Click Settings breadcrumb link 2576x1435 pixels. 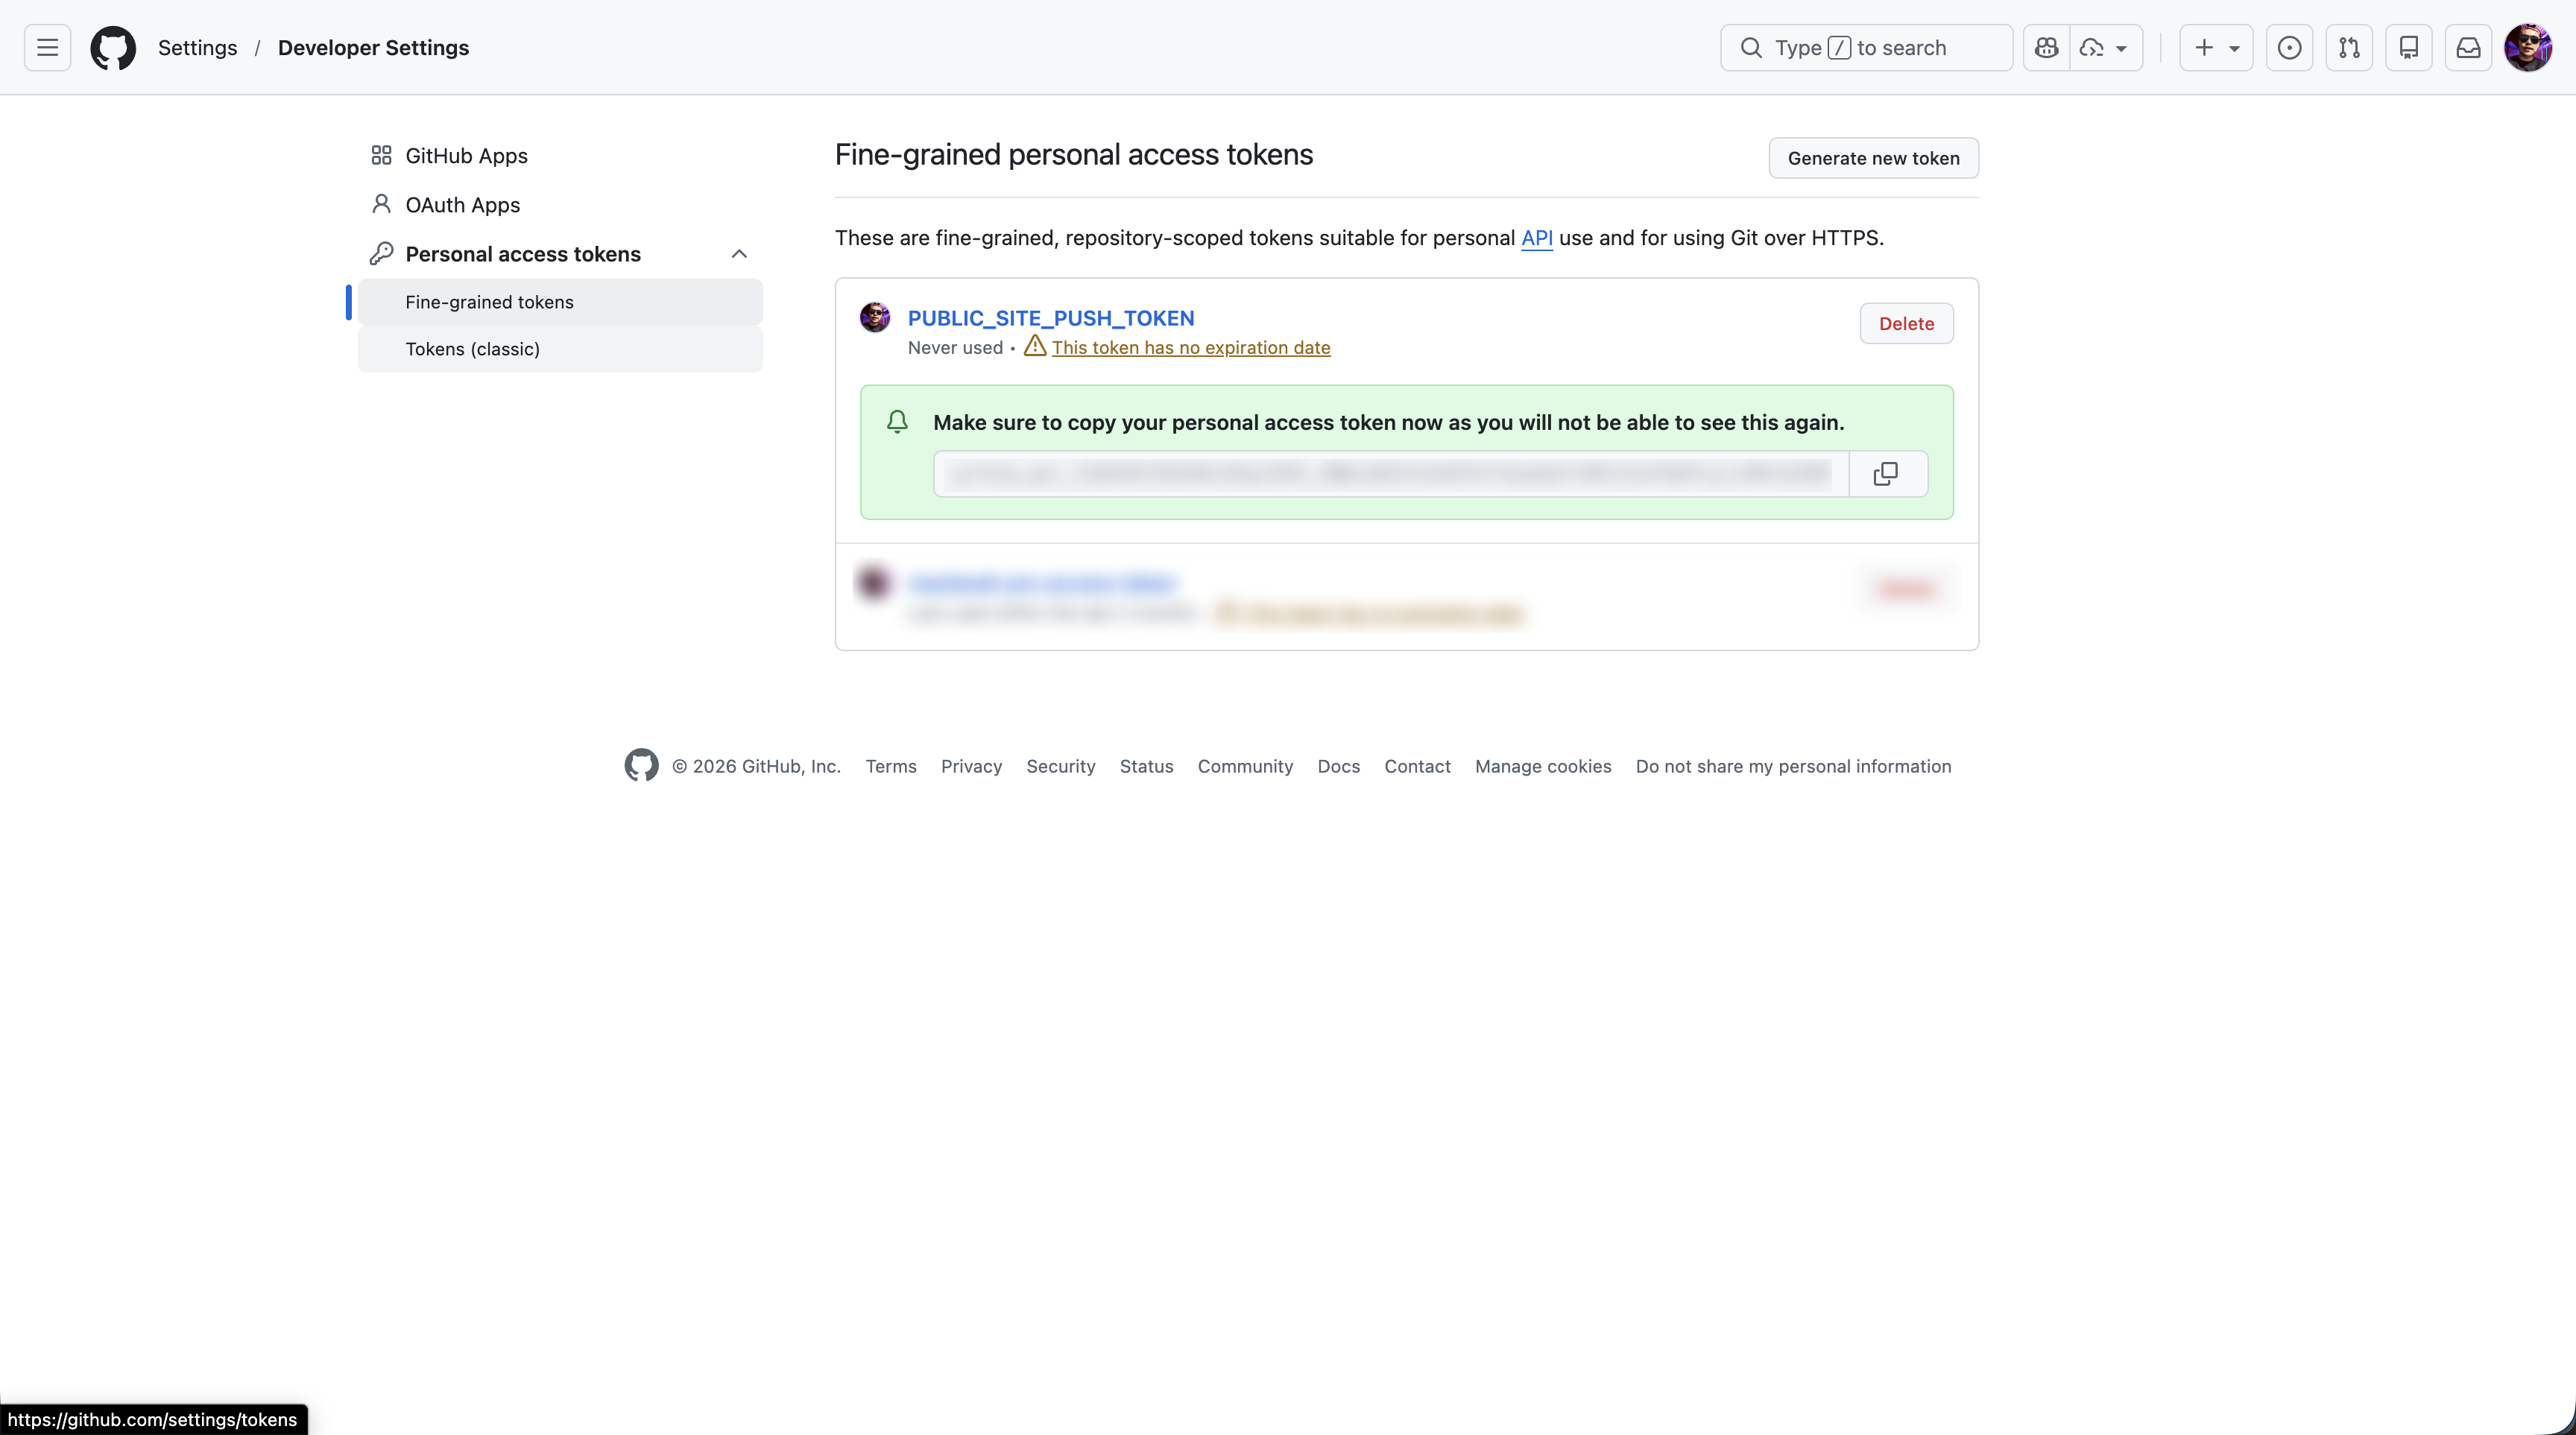coord(198,48)
